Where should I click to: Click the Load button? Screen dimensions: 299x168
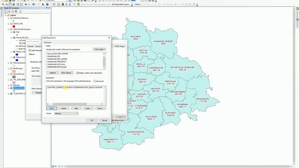click(x=88, y=108)
